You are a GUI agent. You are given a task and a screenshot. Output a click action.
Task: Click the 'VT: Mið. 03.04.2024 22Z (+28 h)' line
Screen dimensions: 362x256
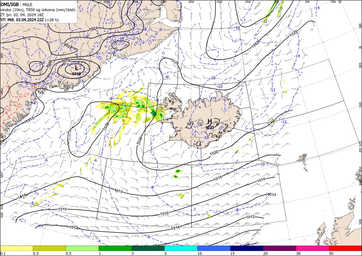pyautogui.click(x=30, y=20)
